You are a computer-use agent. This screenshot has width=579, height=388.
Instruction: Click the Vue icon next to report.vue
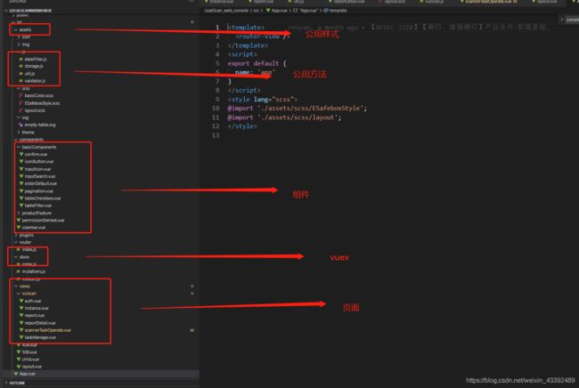(x=21, y=315)
